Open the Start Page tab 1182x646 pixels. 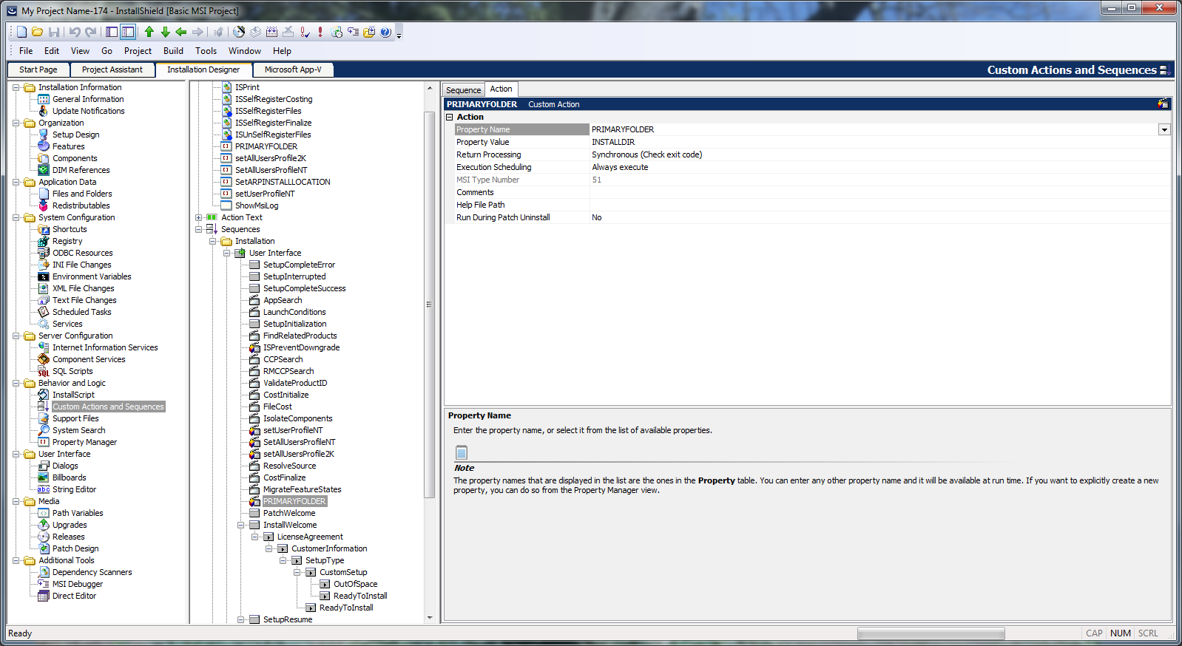[x=38, y=69]
